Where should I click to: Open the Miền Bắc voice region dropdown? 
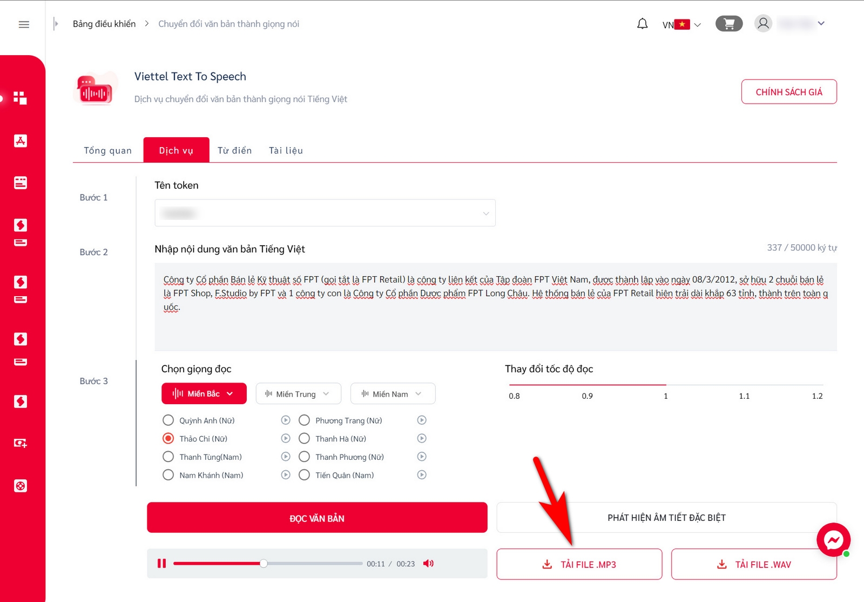click(204, 393)
